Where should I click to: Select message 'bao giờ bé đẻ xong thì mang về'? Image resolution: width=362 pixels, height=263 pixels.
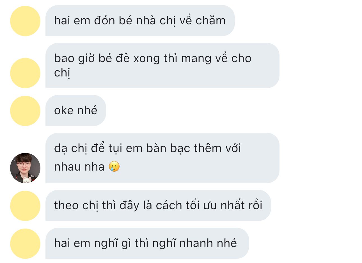tap(162, 66)
